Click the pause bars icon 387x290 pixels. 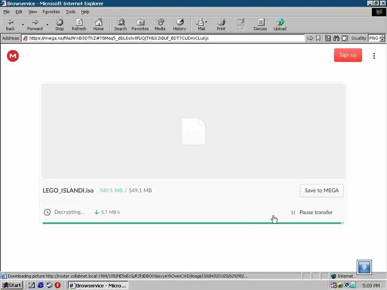[x=293, y=213]
